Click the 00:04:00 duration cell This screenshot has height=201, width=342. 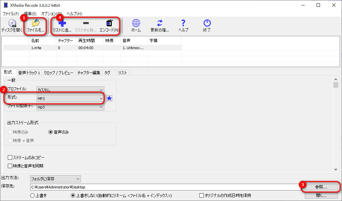coord(90,48)
